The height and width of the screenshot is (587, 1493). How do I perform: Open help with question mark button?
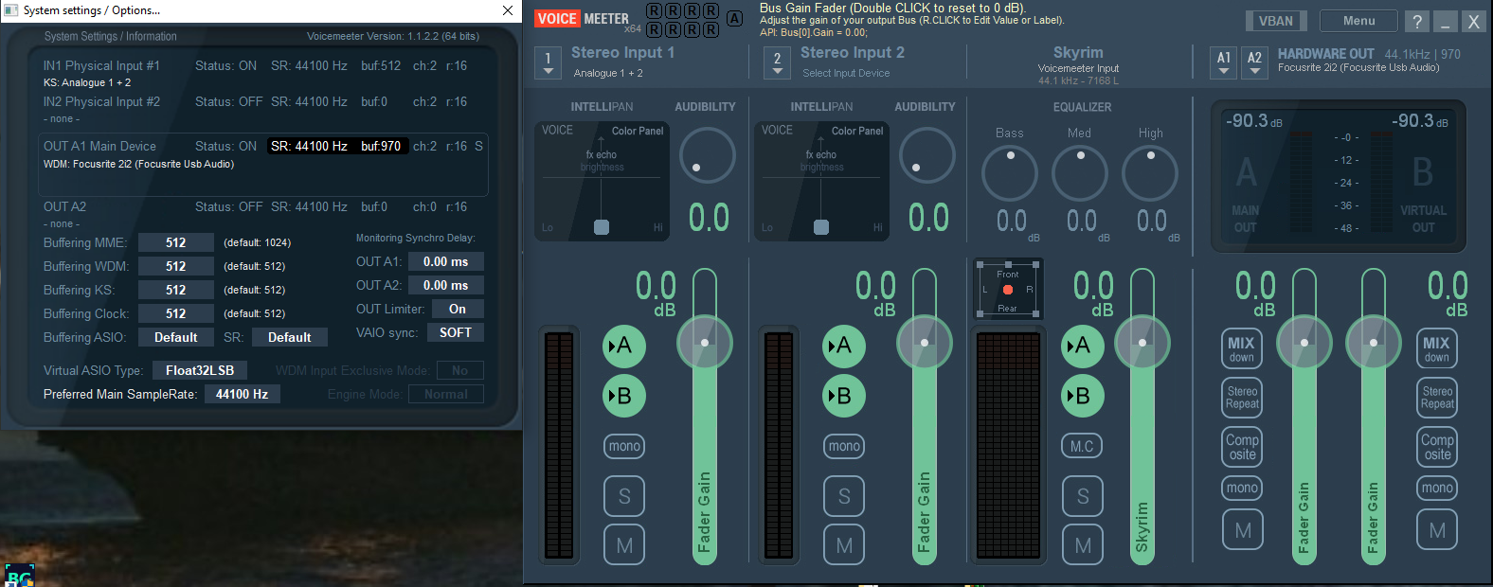click(1416, 21)
